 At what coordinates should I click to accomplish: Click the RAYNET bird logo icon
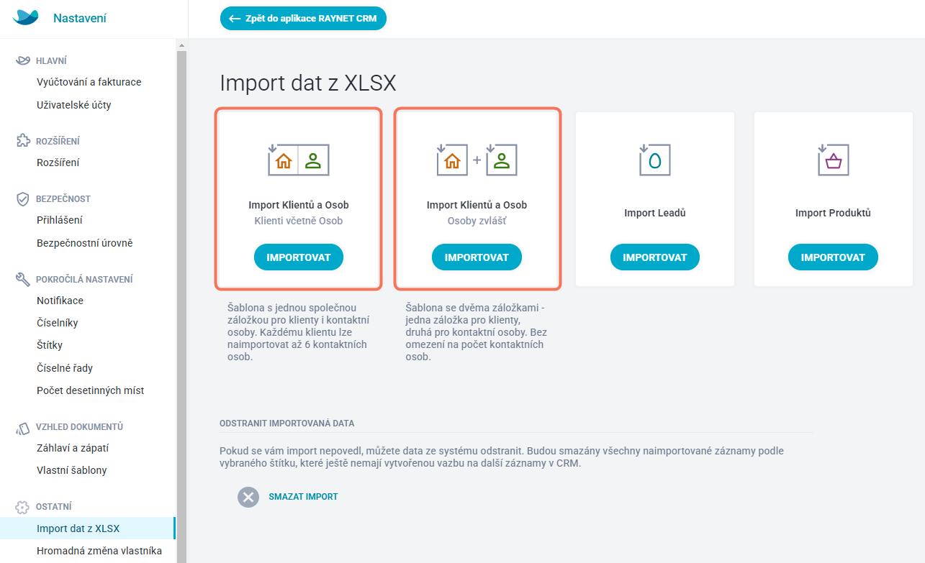pos(26,18)
